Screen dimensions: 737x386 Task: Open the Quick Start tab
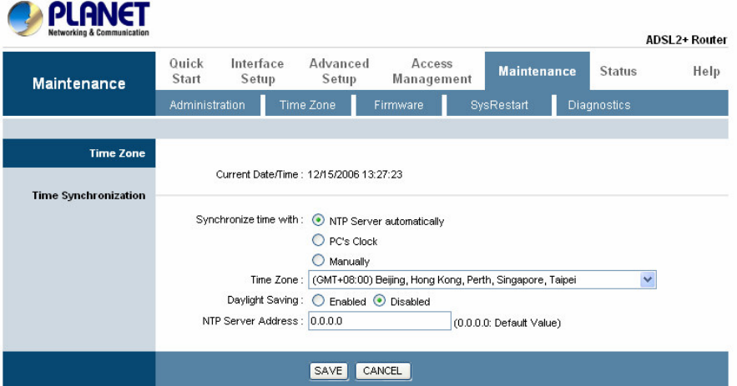click(186, 71)
